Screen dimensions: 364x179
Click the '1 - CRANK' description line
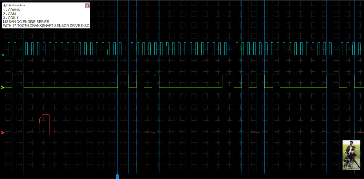click(12, 10)
